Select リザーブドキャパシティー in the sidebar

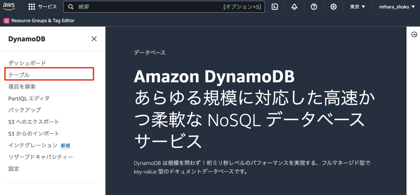point(41,157)
